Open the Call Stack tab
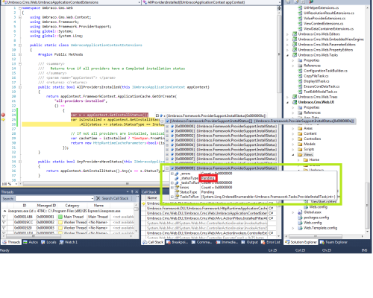Screen dimensions: 373x298 pos(153,242)
